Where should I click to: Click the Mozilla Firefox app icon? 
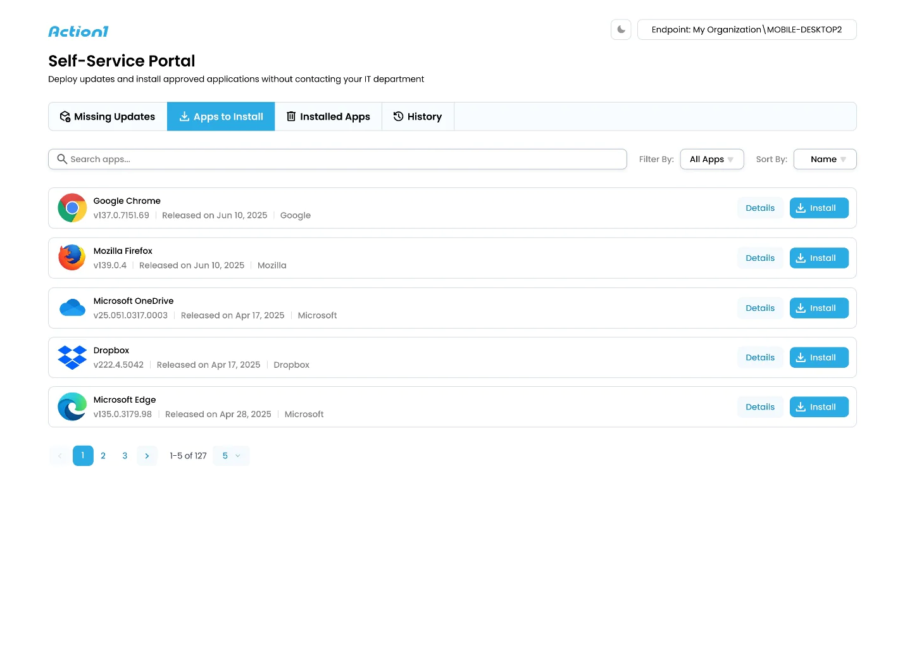[x=72, y=258]
